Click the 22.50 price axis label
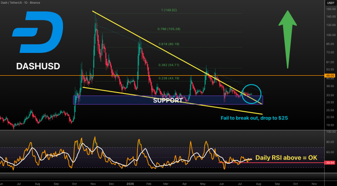The height and width of the screenshot is (186, 337). coord(331,117)
